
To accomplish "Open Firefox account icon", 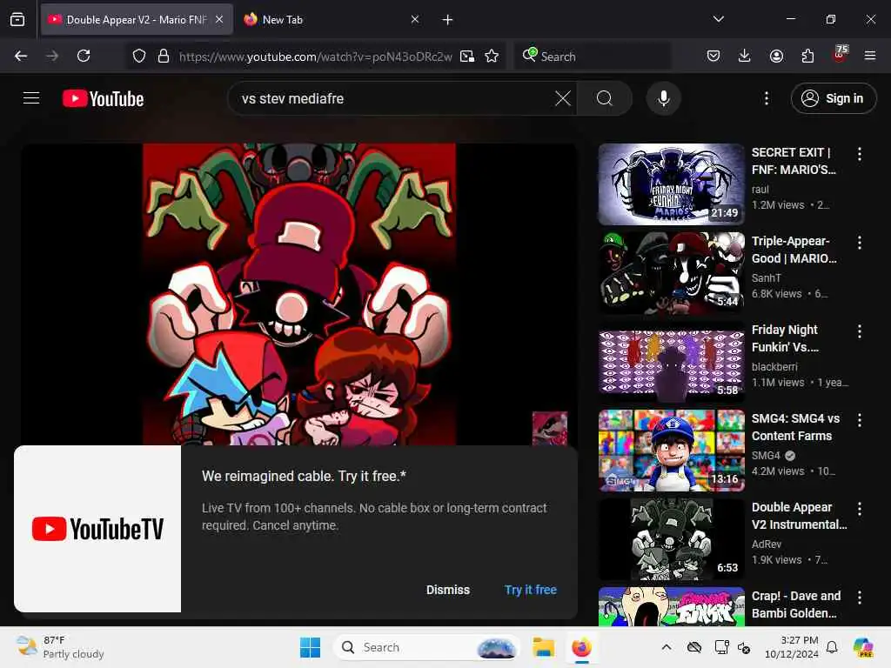I will tap(776, 56).
